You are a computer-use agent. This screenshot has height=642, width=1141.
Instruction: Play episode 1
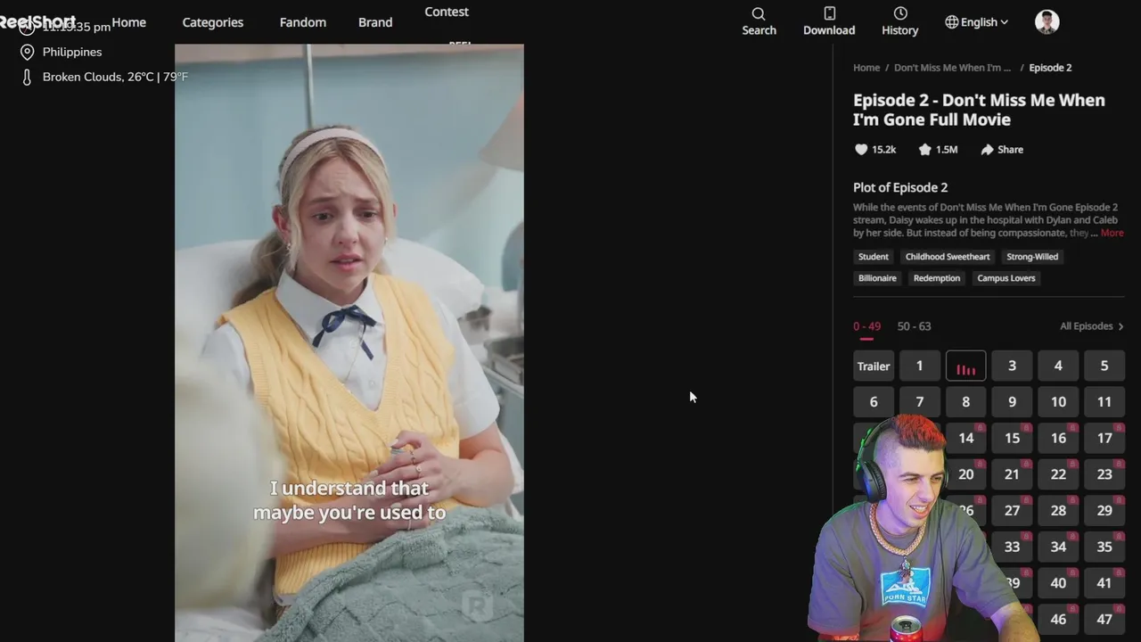tap(920, 366)
